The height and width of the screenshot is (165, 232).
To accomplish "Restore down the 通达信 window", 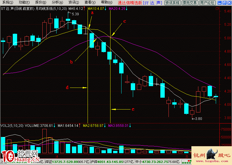I will pos(224,3).
